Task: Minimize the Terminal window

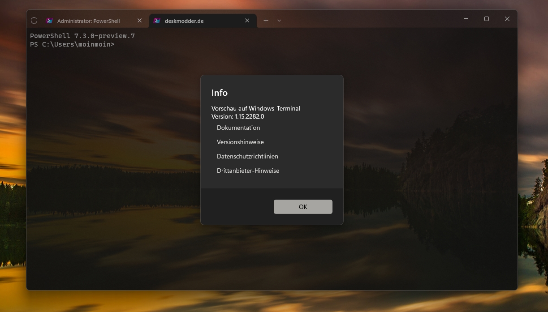Action: [466, 19]
